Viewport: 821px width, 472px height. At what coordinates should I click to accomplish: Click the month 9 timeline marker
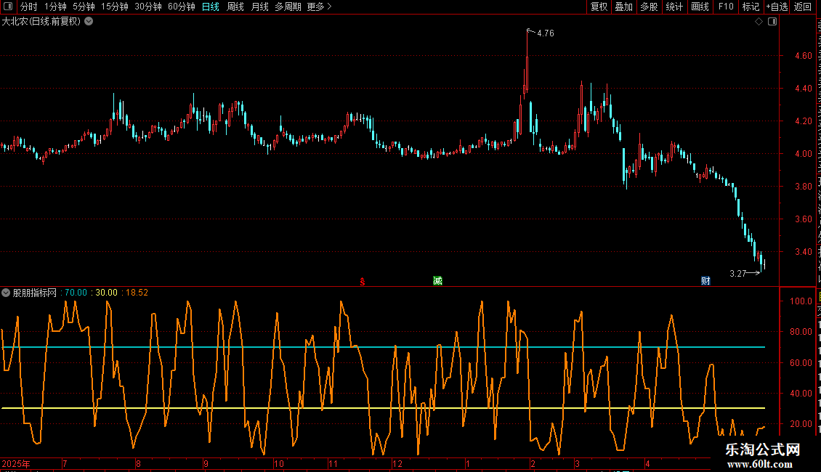[x=206, y=463]
